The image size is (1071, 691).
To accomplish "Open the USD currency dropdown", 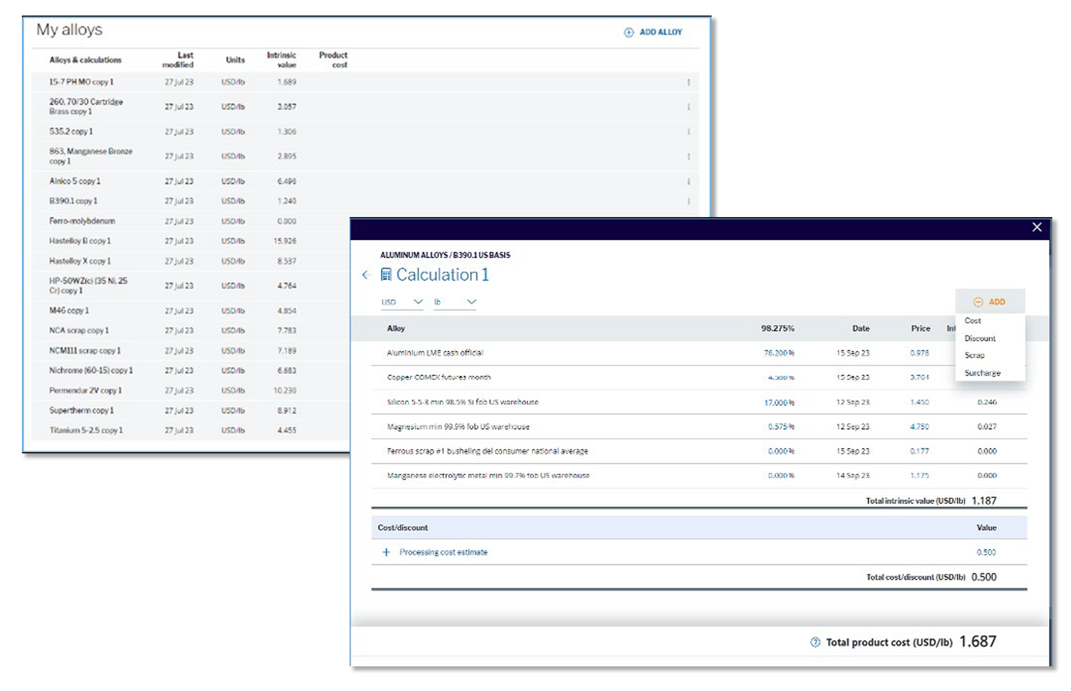I will (x=402, y=302).
